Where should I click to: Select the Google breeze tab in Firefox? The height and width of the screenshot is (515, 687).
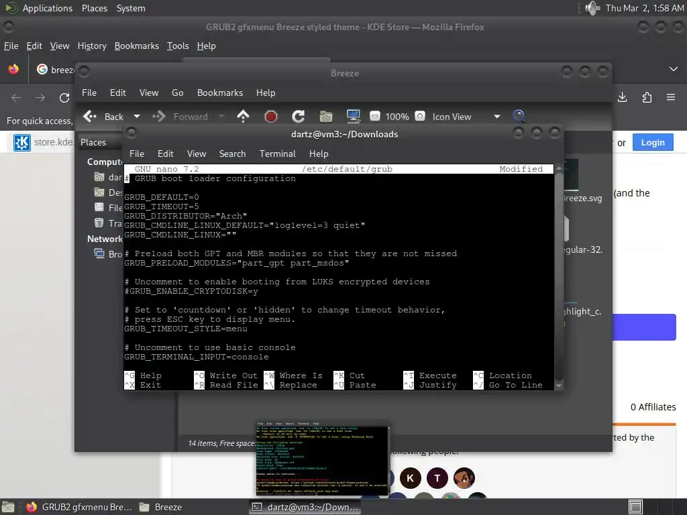point(55,70)
